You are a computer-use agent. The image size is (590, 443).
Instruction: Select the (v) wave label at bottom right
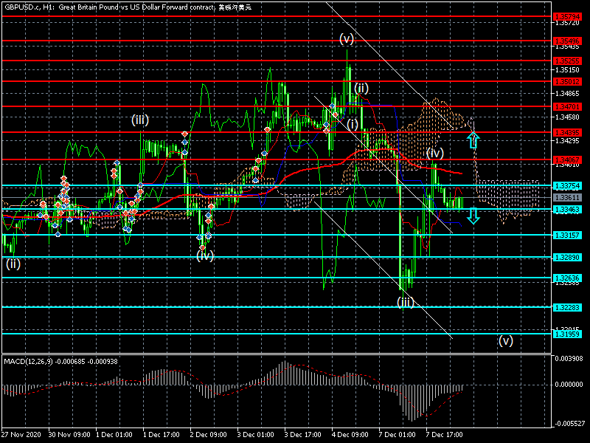[505, 340]
